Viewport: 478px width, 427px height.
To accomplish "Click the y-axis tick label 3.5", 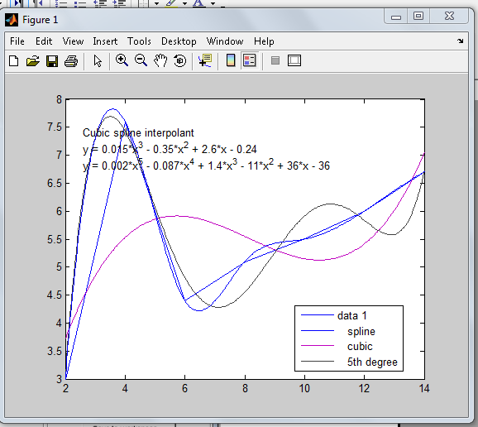I will [55, 352].
